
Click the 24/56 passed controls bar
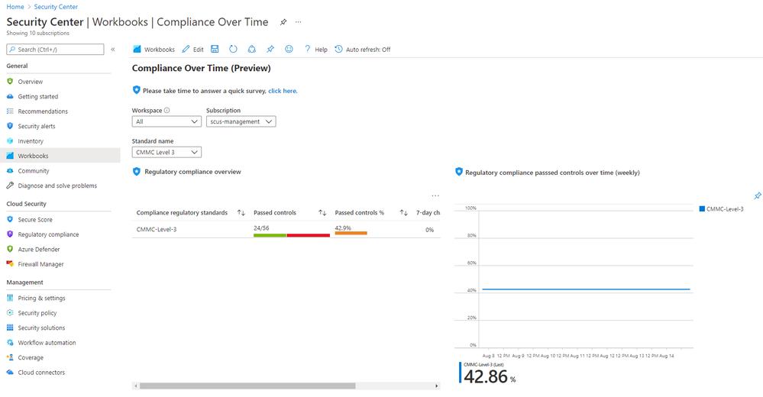[x=292, y=235]
